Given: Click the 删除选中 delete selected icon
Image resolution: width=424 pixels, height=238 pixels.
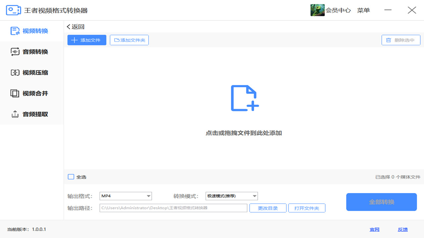Looking at the screenshot, I should pos(389,40).
